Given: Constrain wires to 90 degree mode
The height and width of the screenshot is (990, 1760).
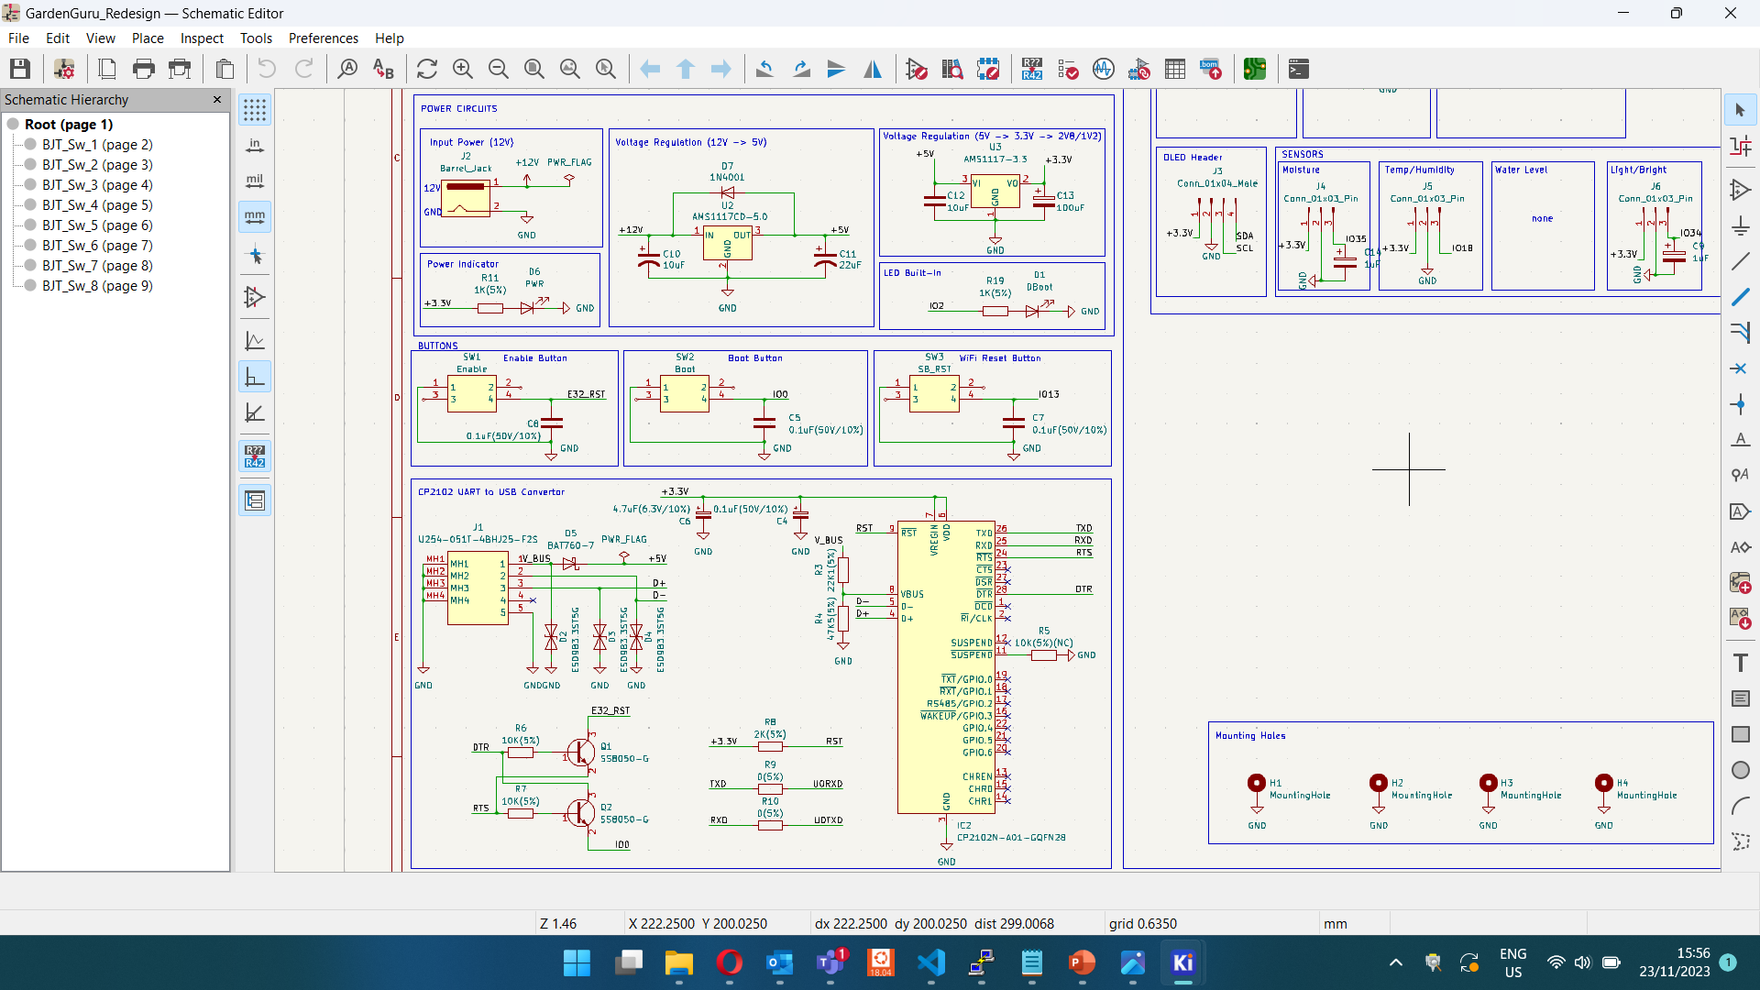Looking at the screenshot, I should pyautogui.click(x=255, y=377).
